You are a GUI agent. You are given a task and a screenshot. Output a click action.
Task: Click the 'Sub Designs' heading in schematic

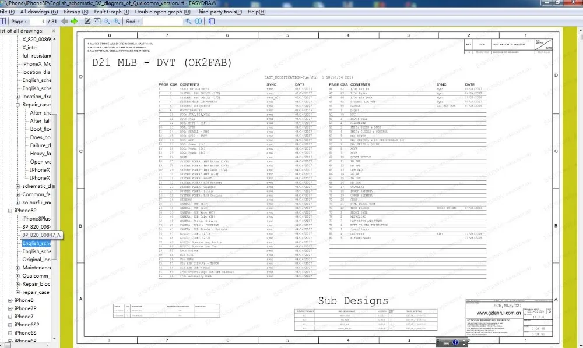pyautogui.click(x=353, y=300)
